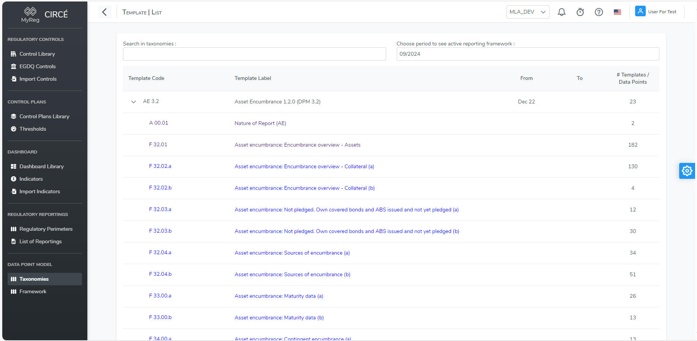This screenshot has width=697, height=341.
Task: Open the Thresholds section
Action: [33, 129]
